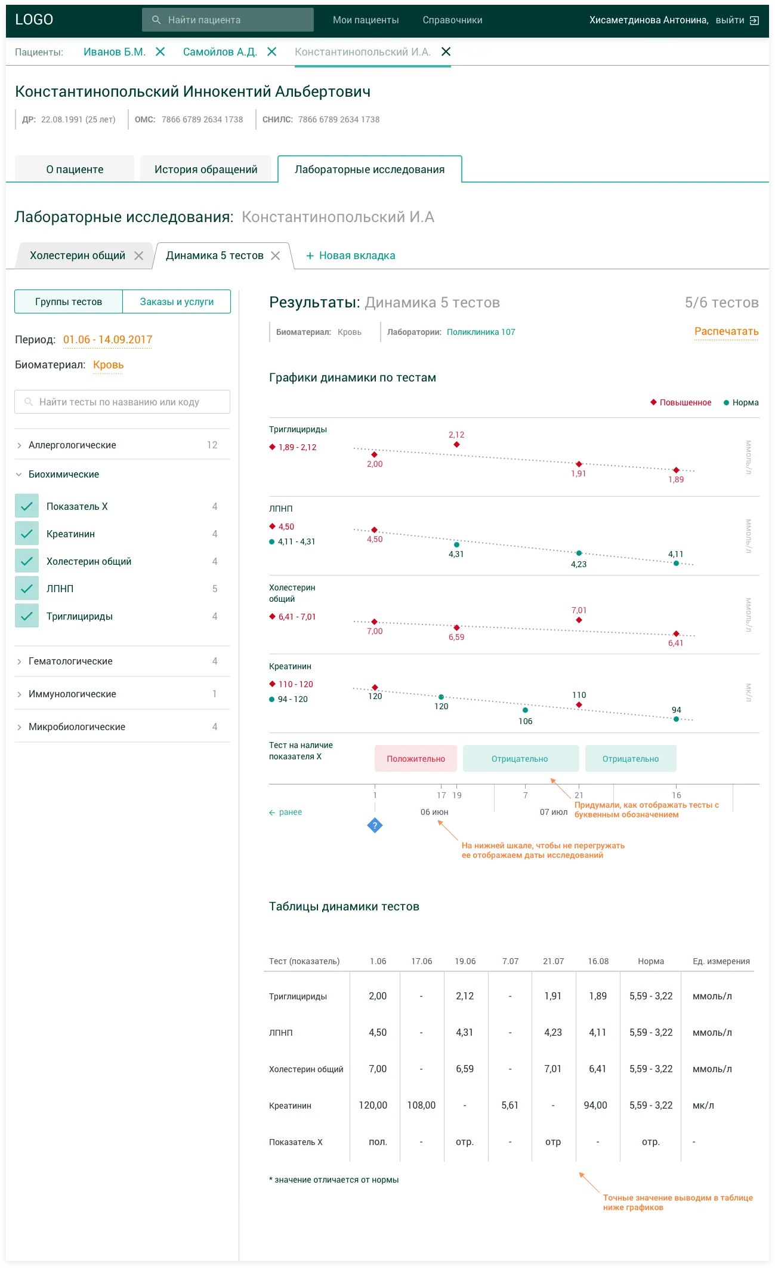775x1268 pixels.
Task: Open the Холестерин общий lab tab
Action: pos(78,256)
